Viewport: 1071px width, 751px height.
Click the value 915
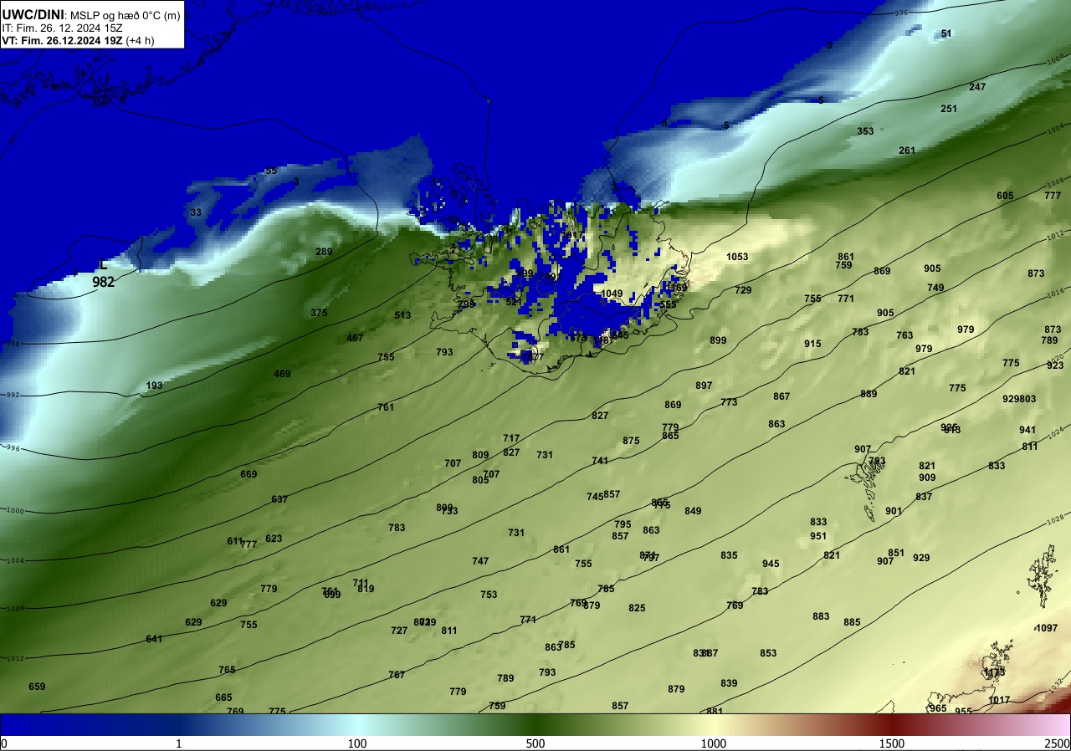pyautogui.click(x=812, y=344)
